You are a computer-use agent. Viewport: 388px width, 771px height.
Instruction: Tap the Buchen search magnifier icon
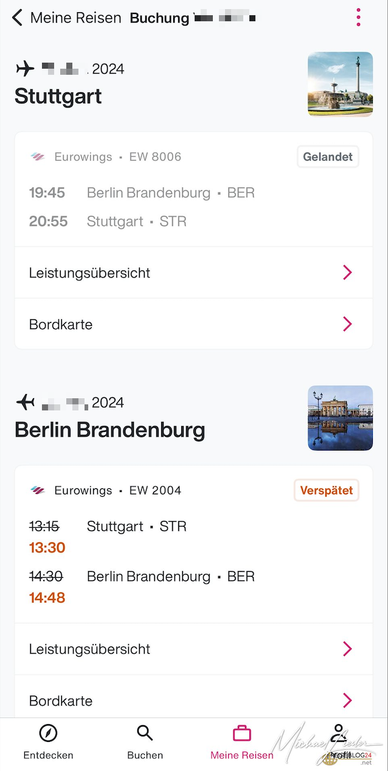(145, 733)
